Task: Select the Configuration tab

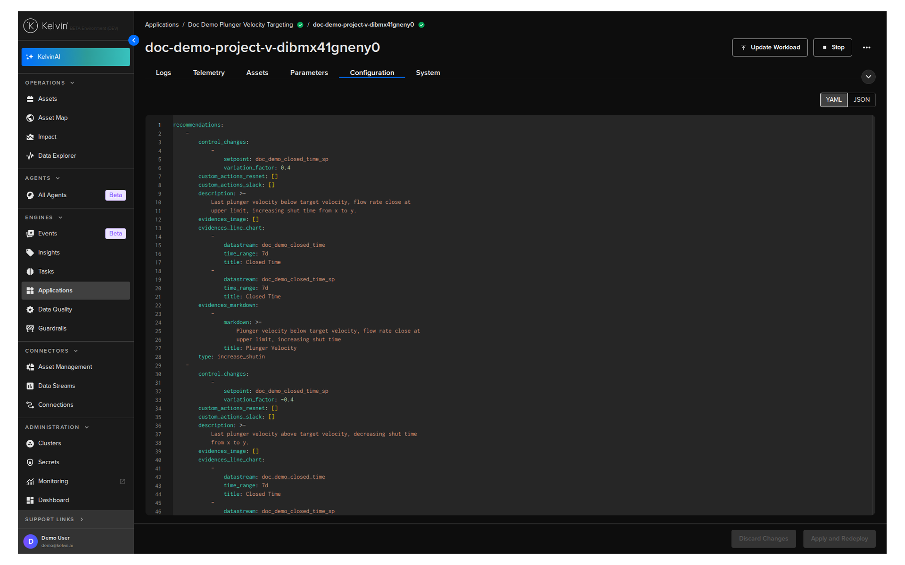Action: 372,73
